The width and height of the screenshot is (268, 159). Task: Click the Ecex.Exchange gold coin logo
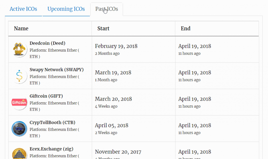pyautogui.click(x=19, y=154)
